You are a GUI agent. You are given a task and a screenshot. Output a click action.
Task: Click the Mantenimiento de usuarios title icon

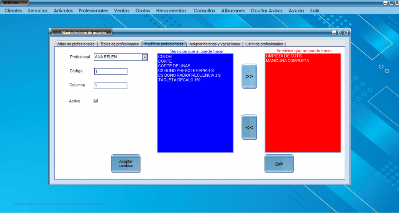point(58,33)
